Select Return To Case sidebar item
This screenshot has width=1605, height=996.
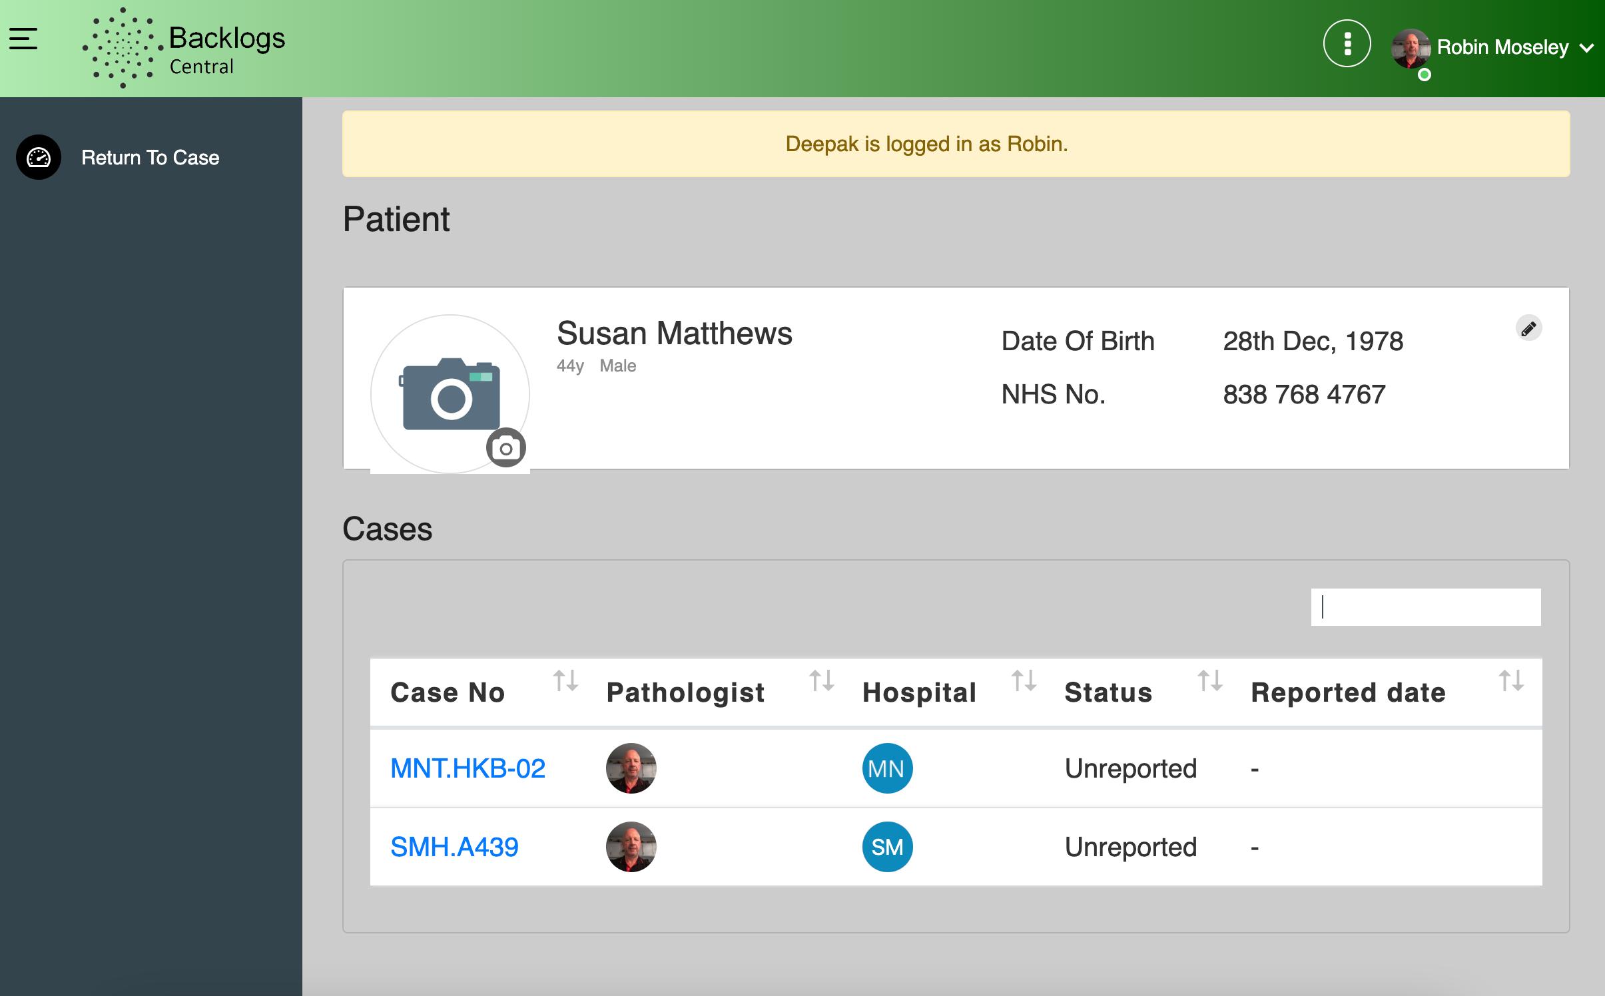(150, 158)
